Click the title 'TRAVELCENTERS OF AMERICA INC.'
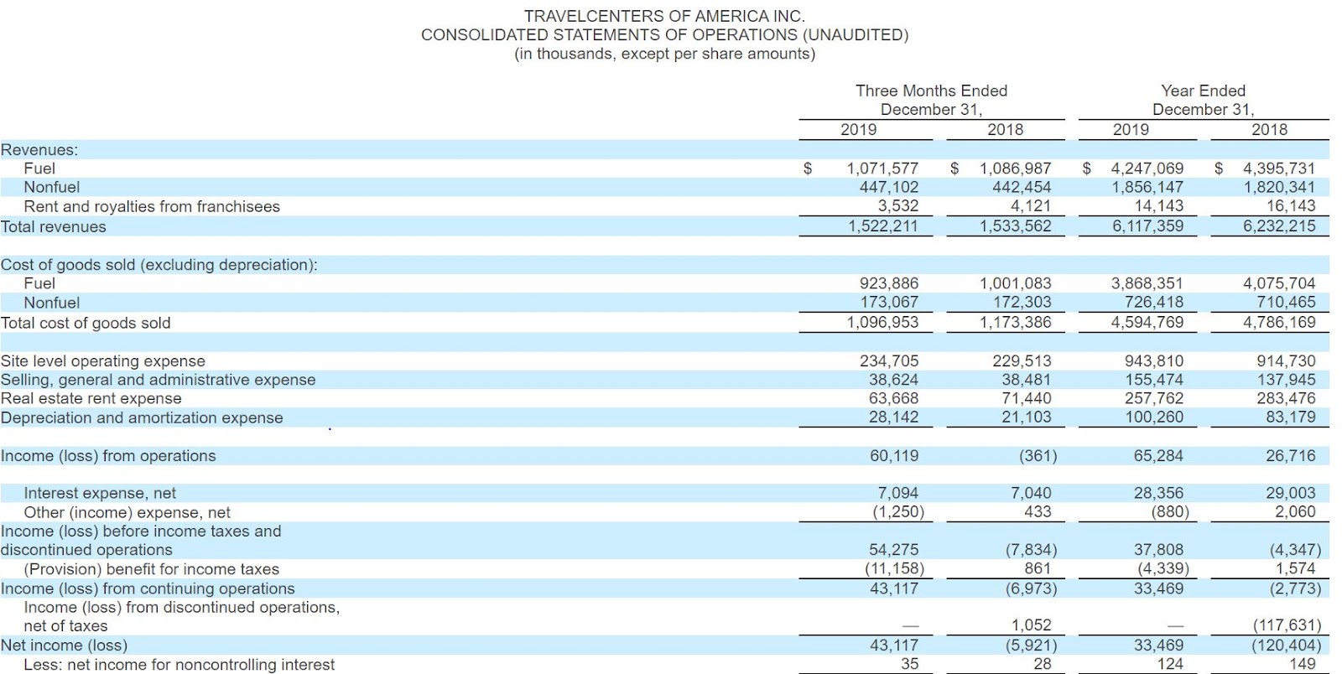 click(664, 16)
